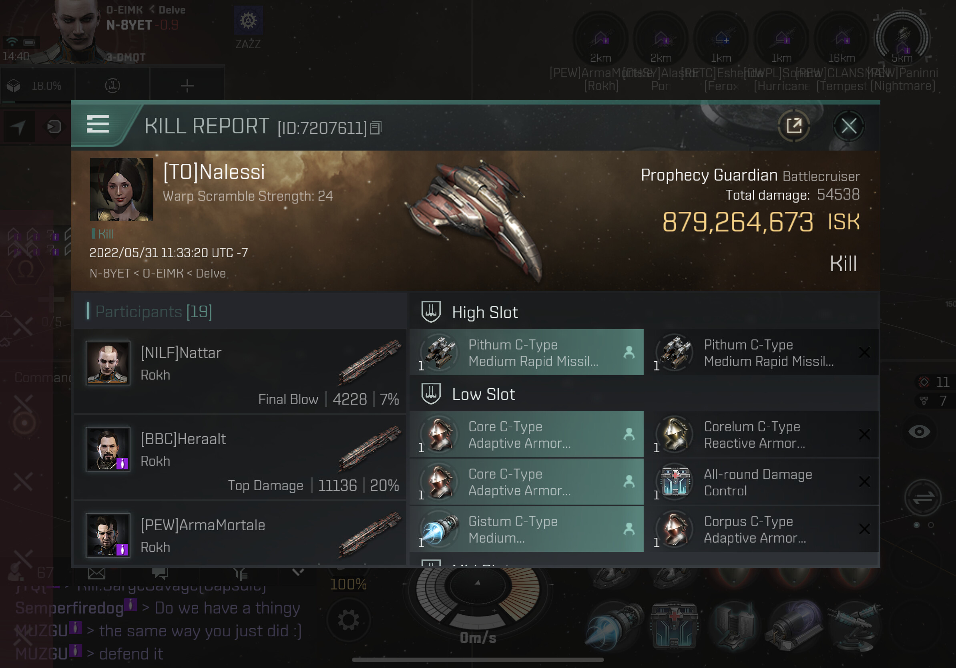Toggle the swap arrows button

(923, 497)
